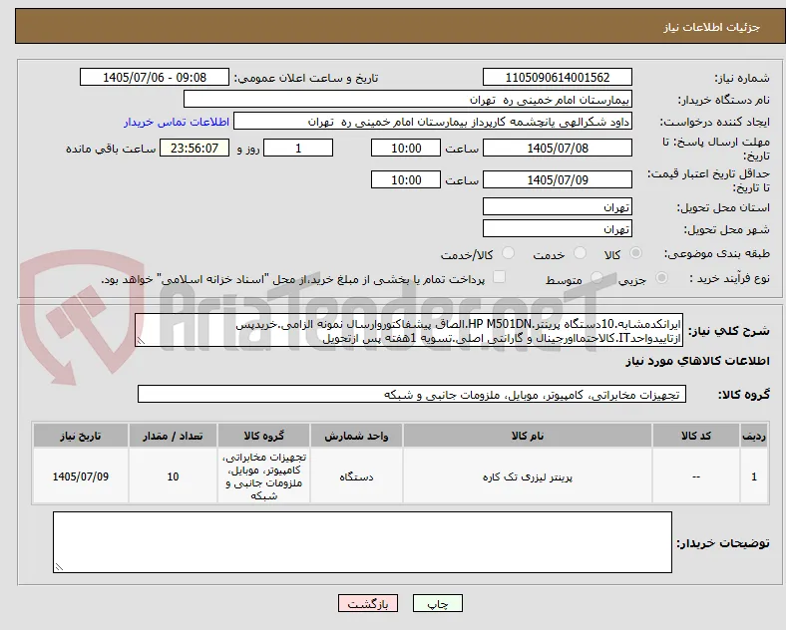The image size is (786, 630).
Task: Click the resize handle of description textarea
Action: point(141,341)
